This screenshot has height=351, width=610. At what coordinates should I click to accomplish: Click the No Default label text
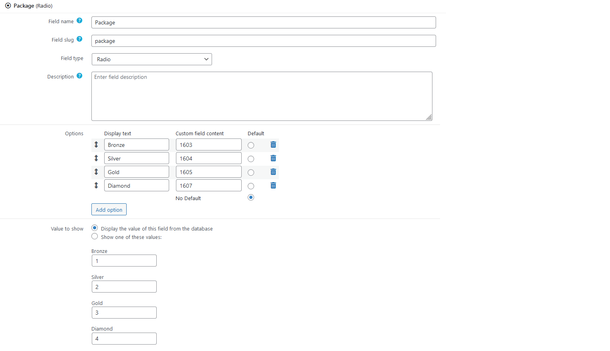188,198
